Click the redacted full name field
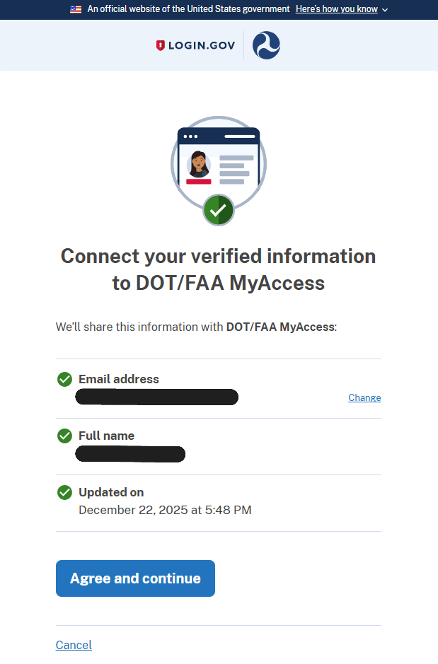The image size is (438, 664). point(130,453)
